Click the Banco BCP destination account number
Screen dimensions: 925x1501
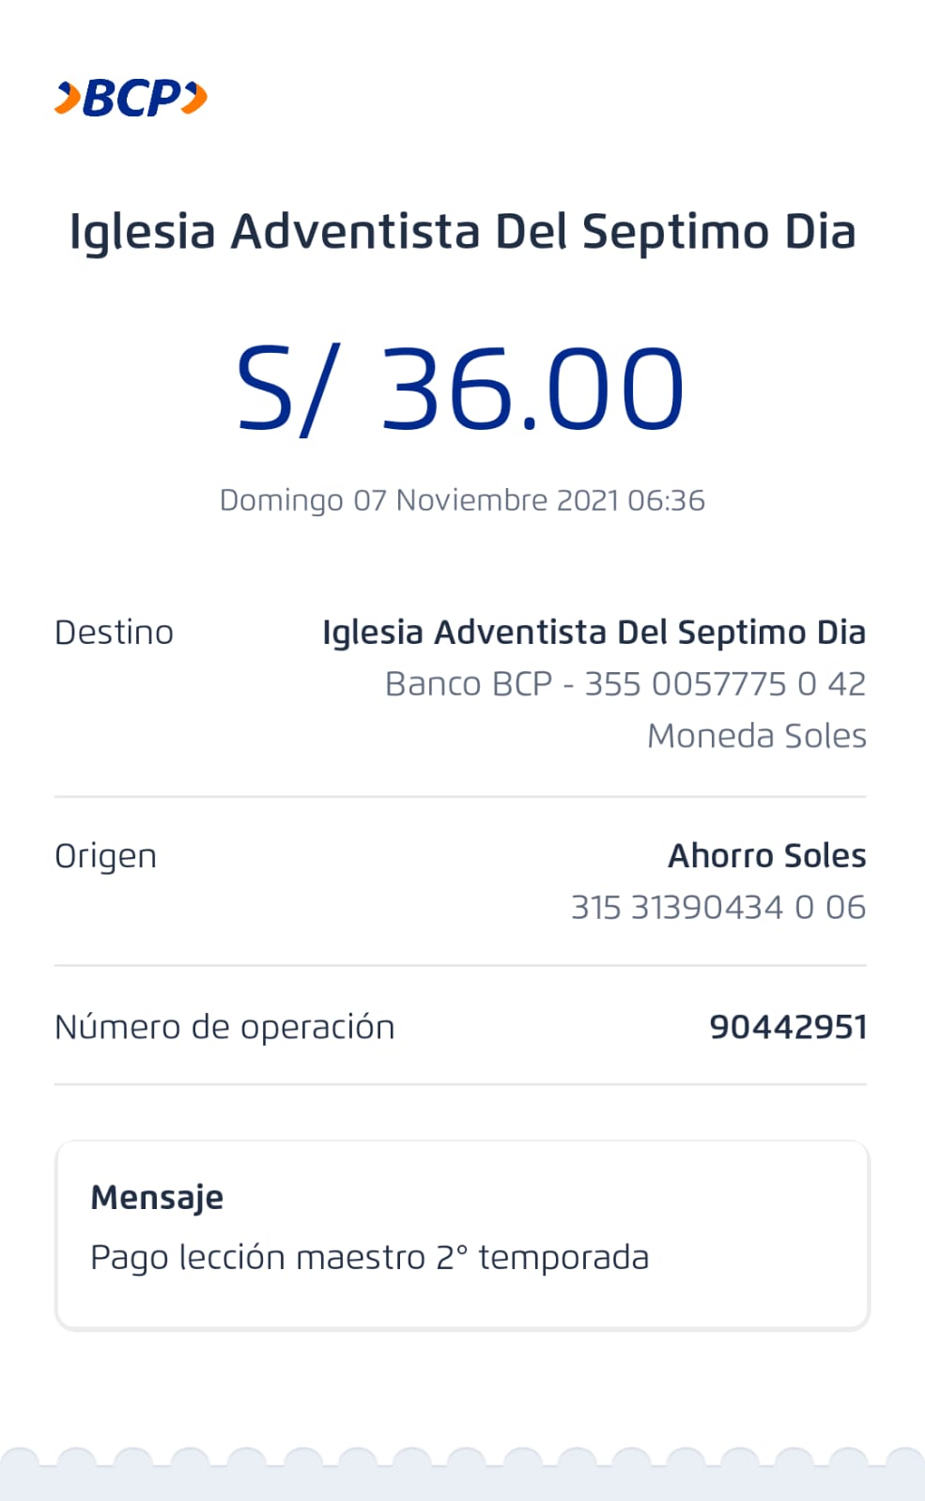tap(625, 684)
